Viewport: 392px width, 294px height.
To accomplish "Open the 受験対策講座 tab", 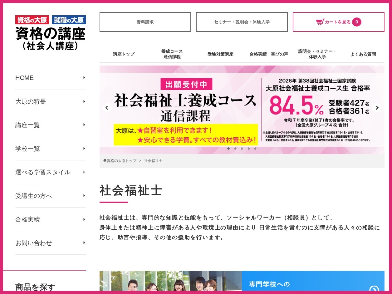I will pos(220,54).
